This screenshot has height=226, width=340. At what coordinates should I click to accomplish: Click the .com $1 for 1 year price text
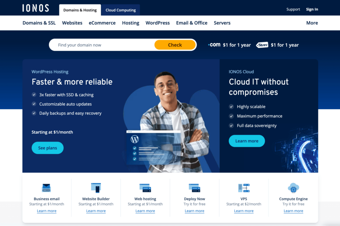click(237, 45)
